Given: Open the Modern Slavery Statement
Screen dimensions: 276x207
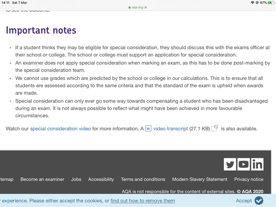Looking at the screenshot, I should pos(200,179).
